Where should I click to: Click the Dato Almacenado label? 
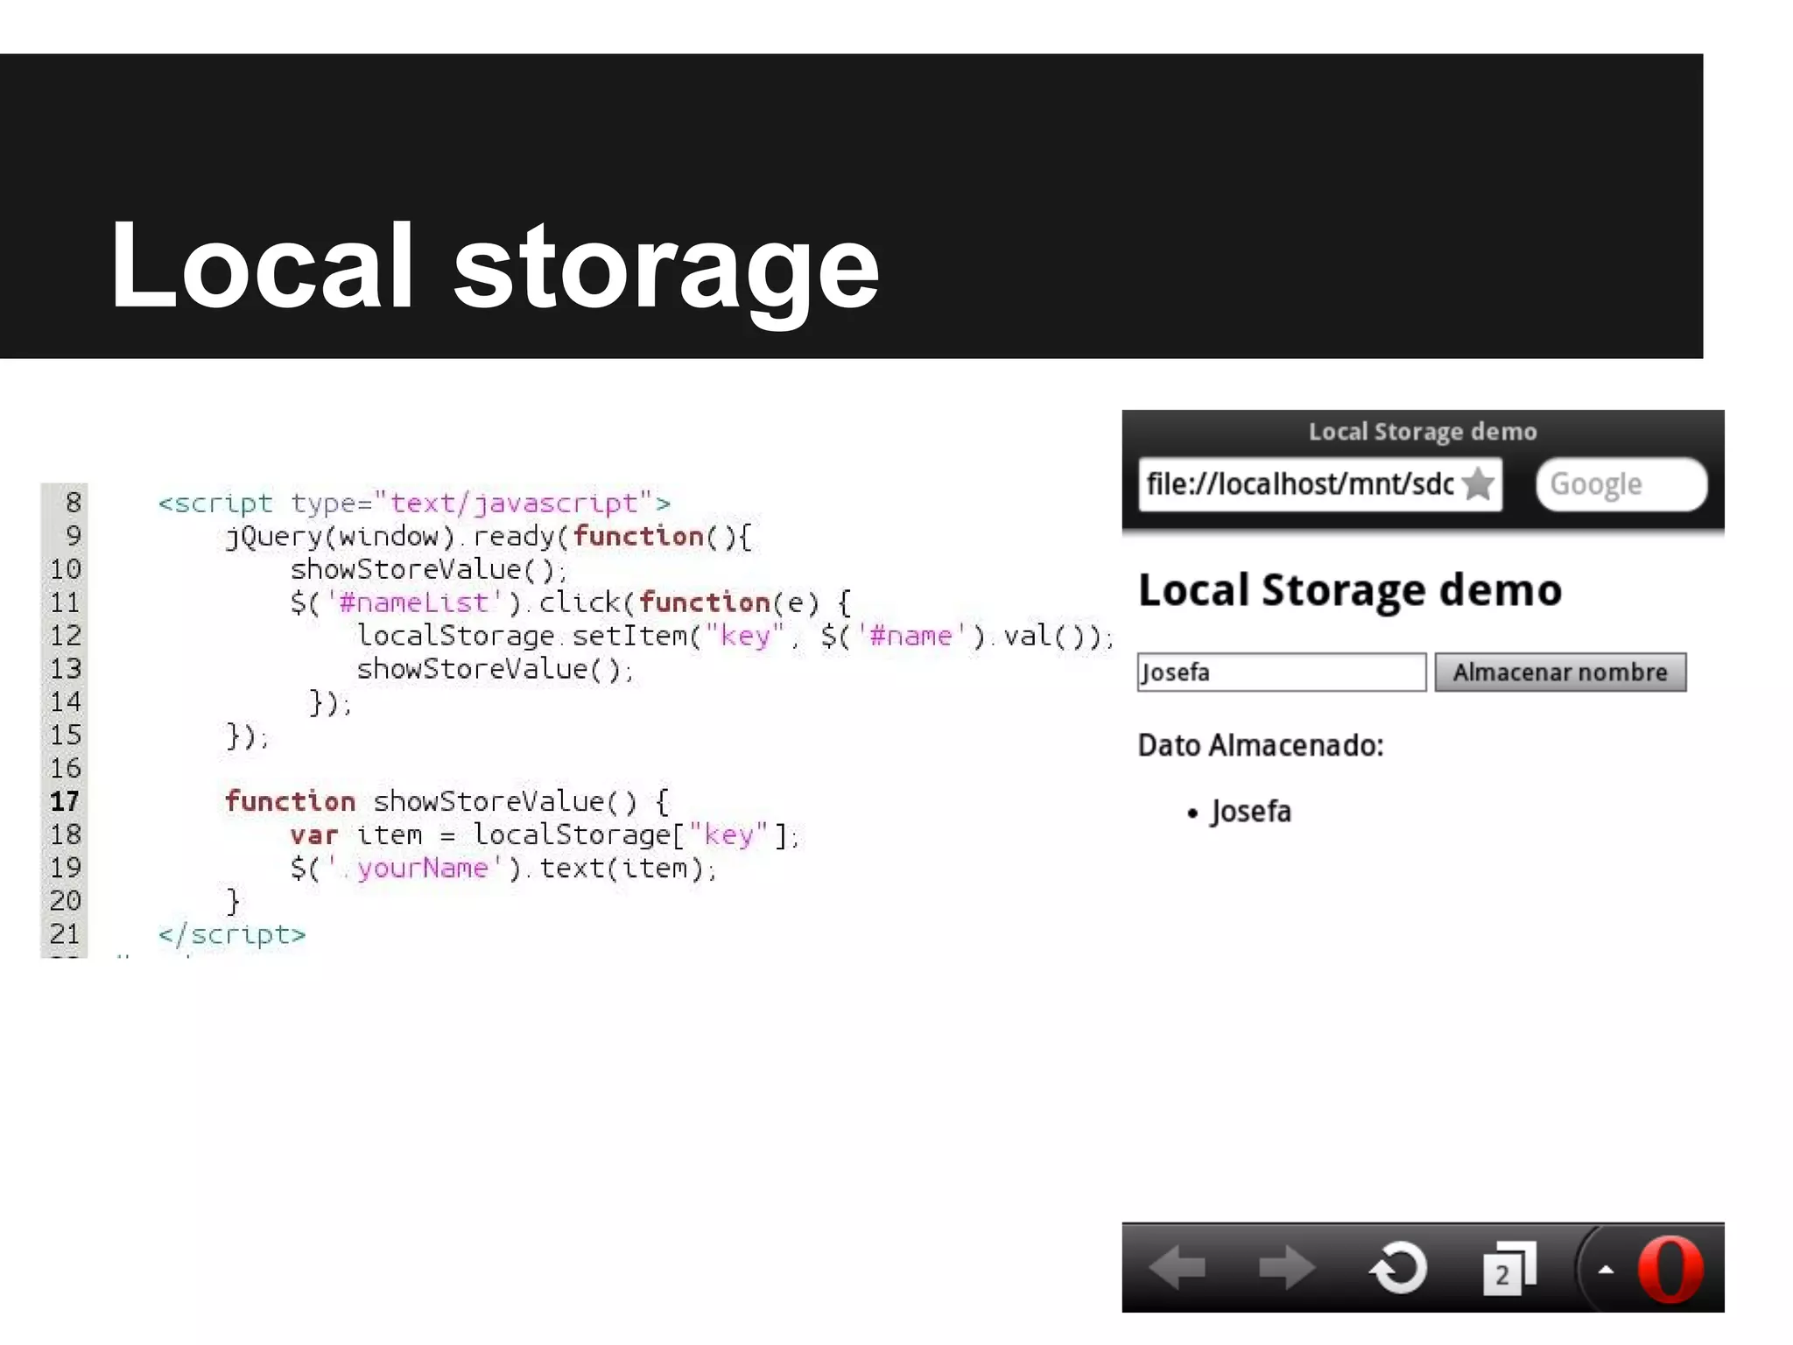1261,745
